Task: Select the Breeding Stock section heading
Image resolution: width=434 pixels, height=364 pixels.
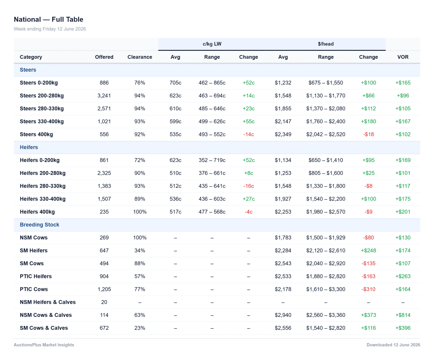Action: tap(40, 225)
